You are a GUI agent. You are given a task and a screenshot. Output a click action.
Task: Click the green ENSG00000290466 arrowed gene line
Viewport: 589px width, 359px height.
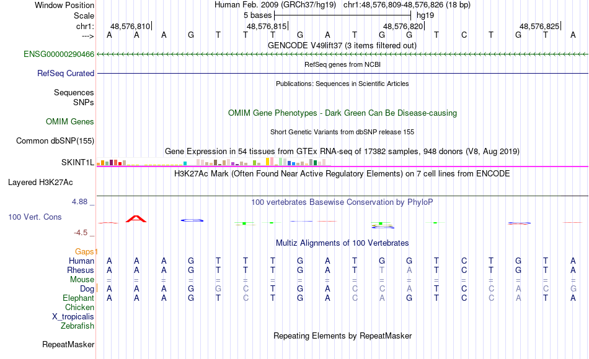(342, 54)
